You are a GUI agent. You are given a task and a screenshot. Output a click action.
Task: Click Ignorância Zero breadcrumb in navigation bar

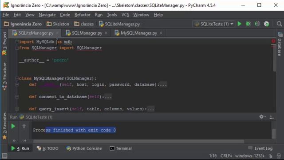[x=23, y=24]
